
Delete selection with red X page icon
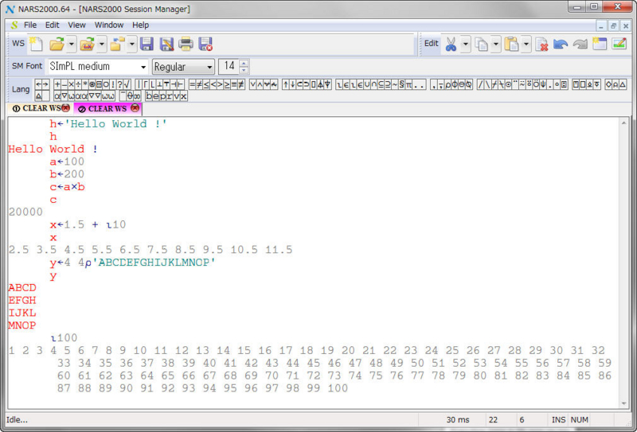pos(541,44)
